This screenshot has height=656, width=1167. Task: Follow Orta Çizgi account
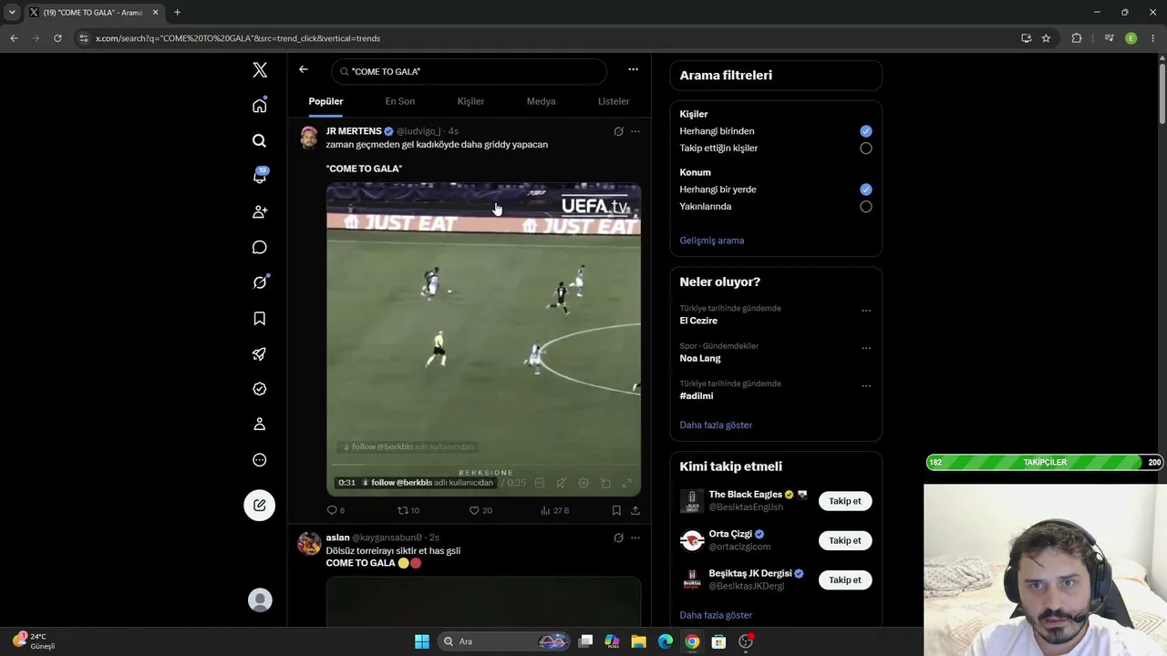tap(844, 540)
